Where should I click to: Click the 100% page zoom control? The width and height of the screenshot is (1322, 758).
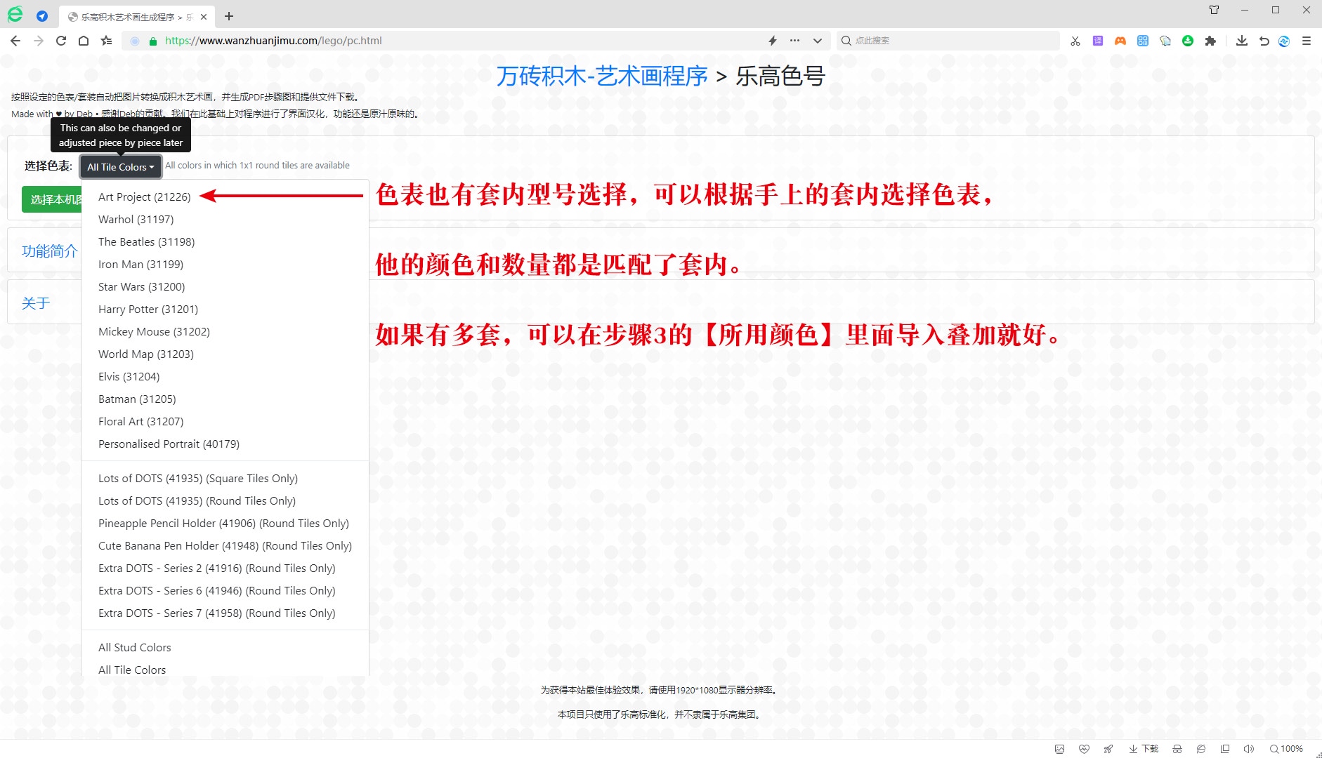pos(1286,749)
